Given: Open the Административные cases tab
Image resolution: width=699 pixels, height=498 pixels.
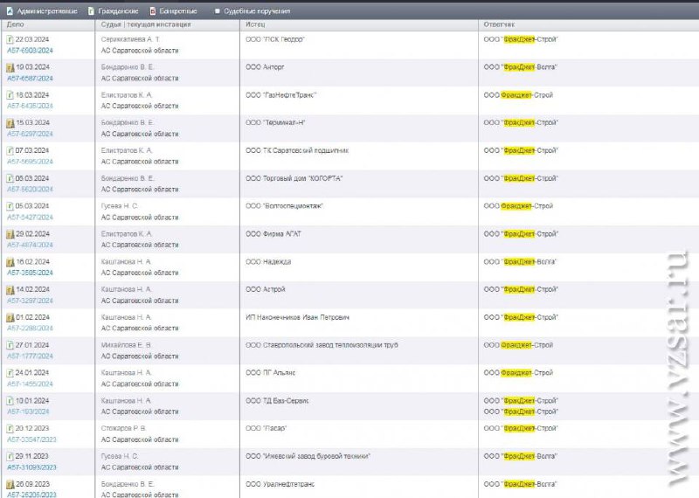Looking at the screenshot, I should point(41,10).
